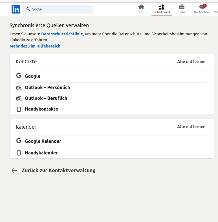This screenshot has height=222, width=218.
Task: Open the Datenschutzrichtlinie link
Action: (x=62, y=34)
